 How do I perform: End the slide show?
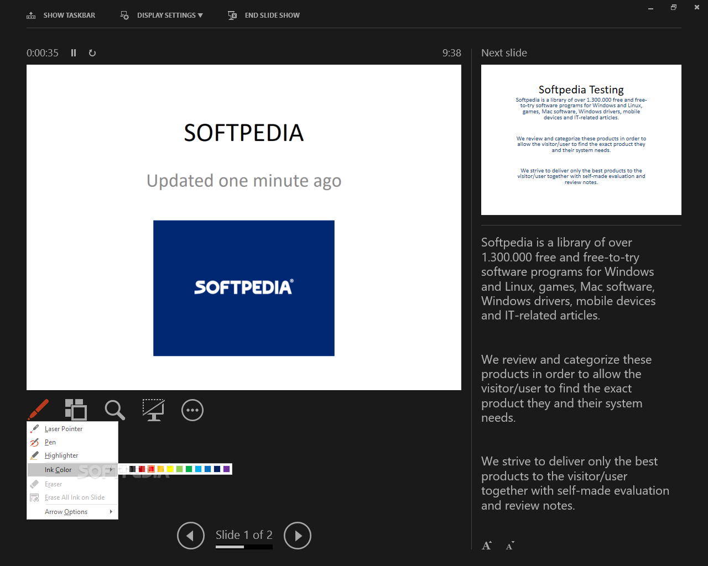(x=264, y=15)
